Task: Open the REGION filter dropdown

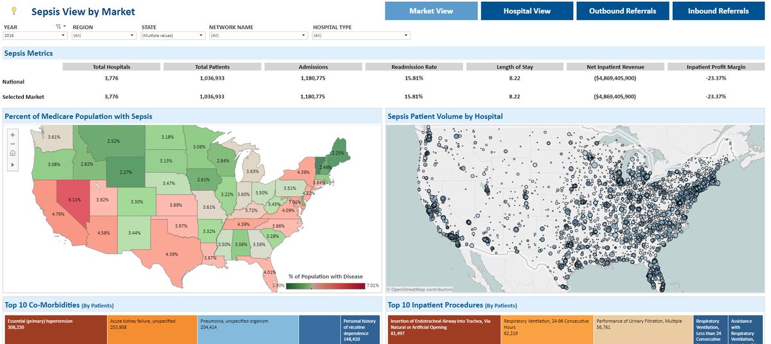Action: 105,36
